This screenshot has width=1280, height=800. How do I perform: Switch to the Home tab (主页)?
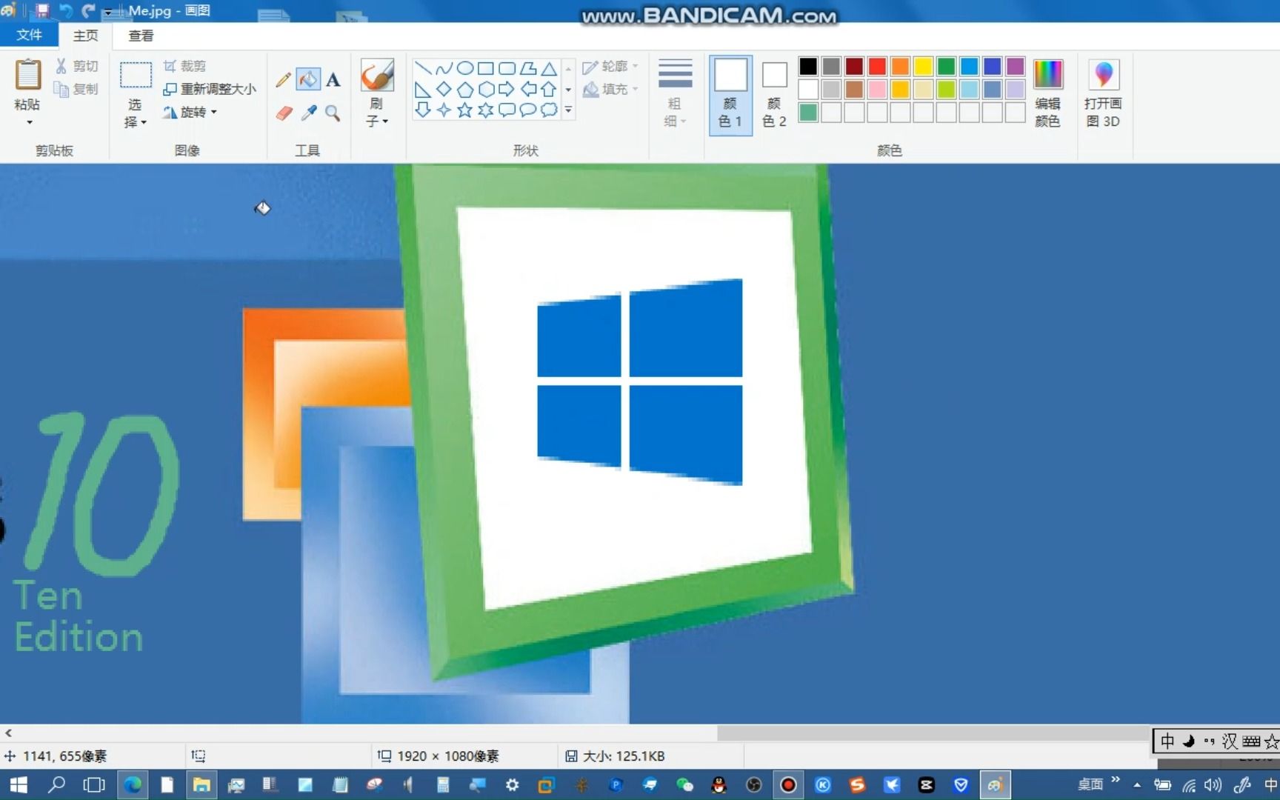85,35
